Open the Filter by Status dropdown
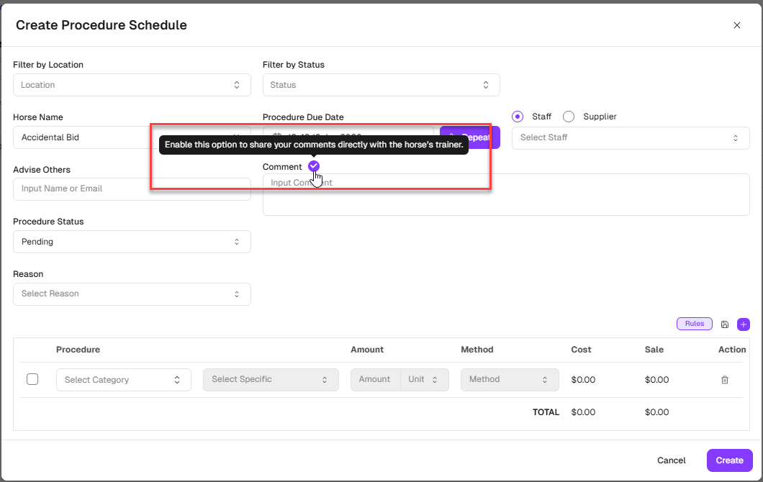Viewport: 763px width, 482px height. coord(381,85)
